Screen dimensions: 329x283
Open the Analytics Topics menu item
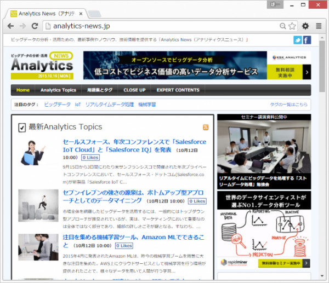coord(58,90)
